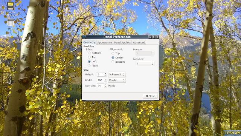Click the Icon size value field
241x136 pixels.
pyautogui.click(x=101, y=86)
